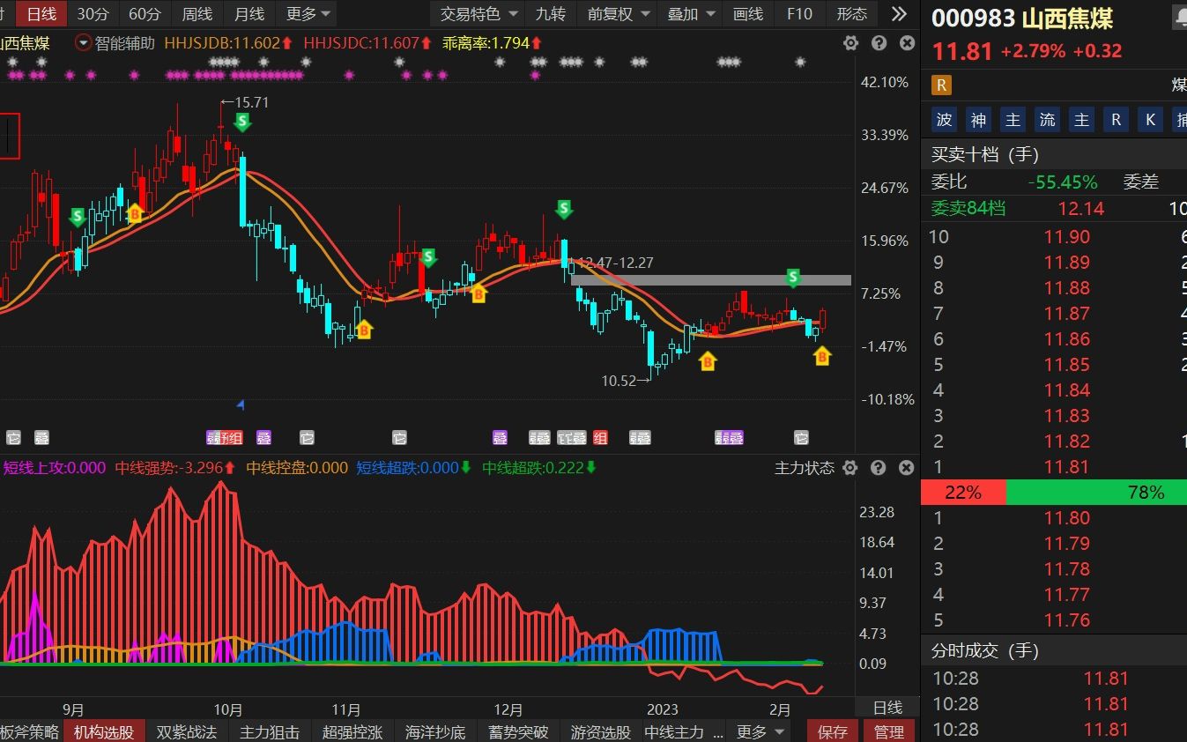Select the 海洋抄底 strategy tab
Image resolution: width=1187 pixels, height=742 pixels.
435,731
